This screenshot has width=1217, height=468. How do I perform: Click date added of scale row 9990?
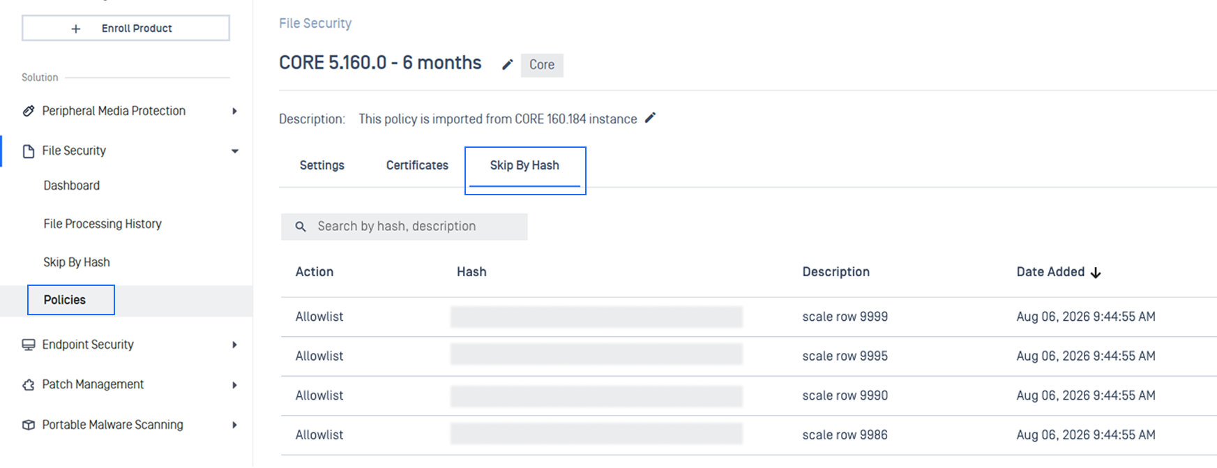tap(1086, 395)
